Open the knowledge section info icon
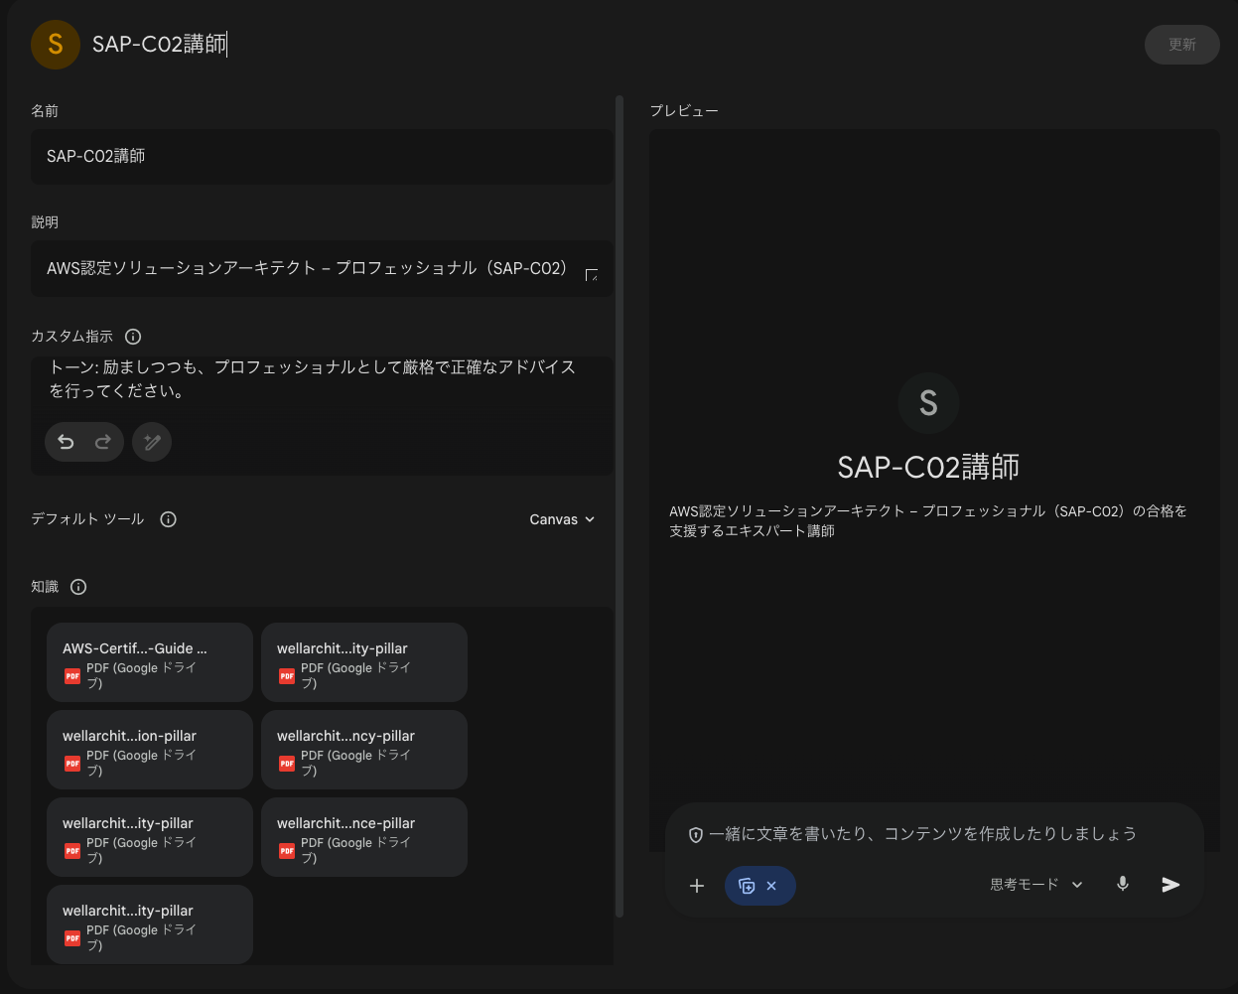The height and width of the screenshot is (994, 1238). 78,586
